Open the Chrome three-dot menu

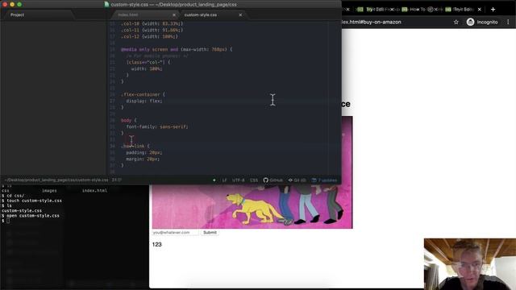point(508,22)
